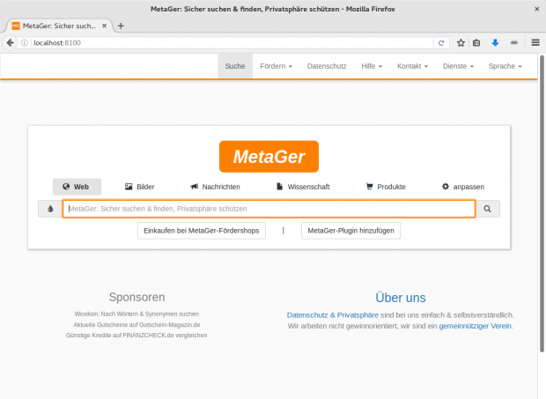Click the shopping cart icon next to Produkte
The height and width of the screenshot is (399, 546).
369,186
